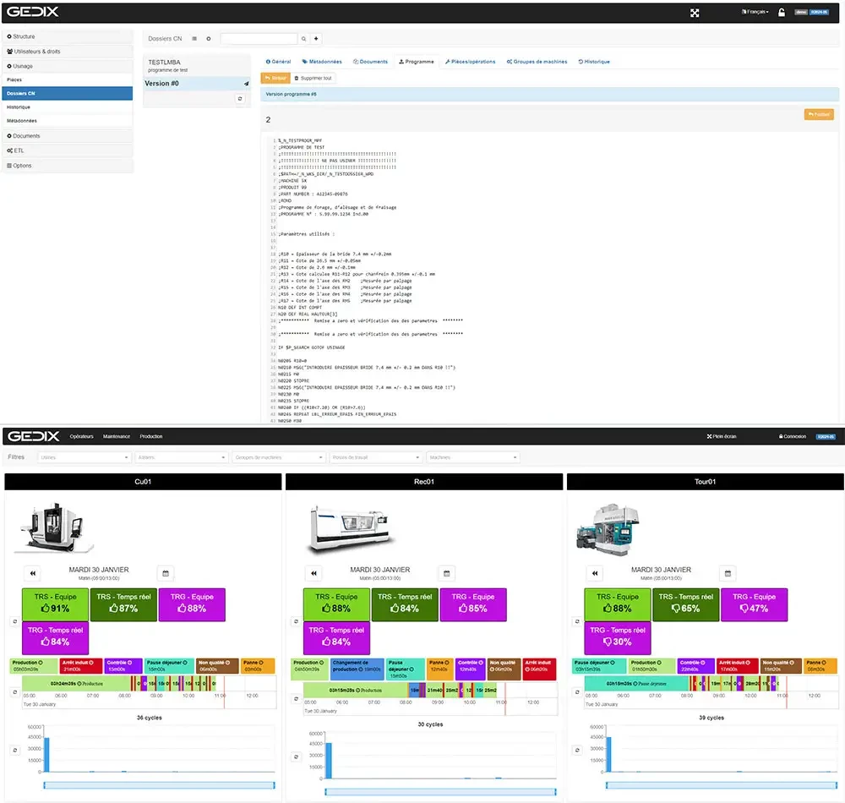
Task: Refresh the Cu01 timeline
Action: click(14, 692)
